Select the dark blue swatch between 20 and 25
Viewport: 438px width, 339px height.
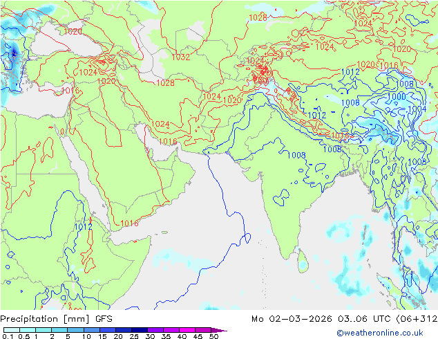[123, 330]
